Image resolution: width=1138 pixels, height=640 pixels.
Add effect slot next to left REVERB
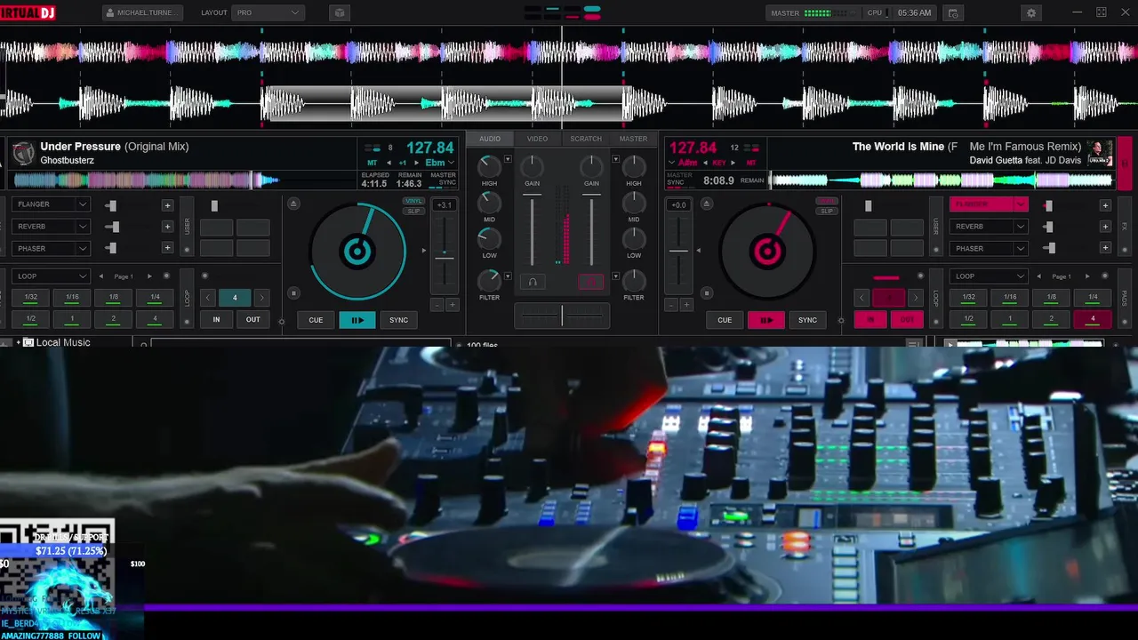(x=167, y=227)
